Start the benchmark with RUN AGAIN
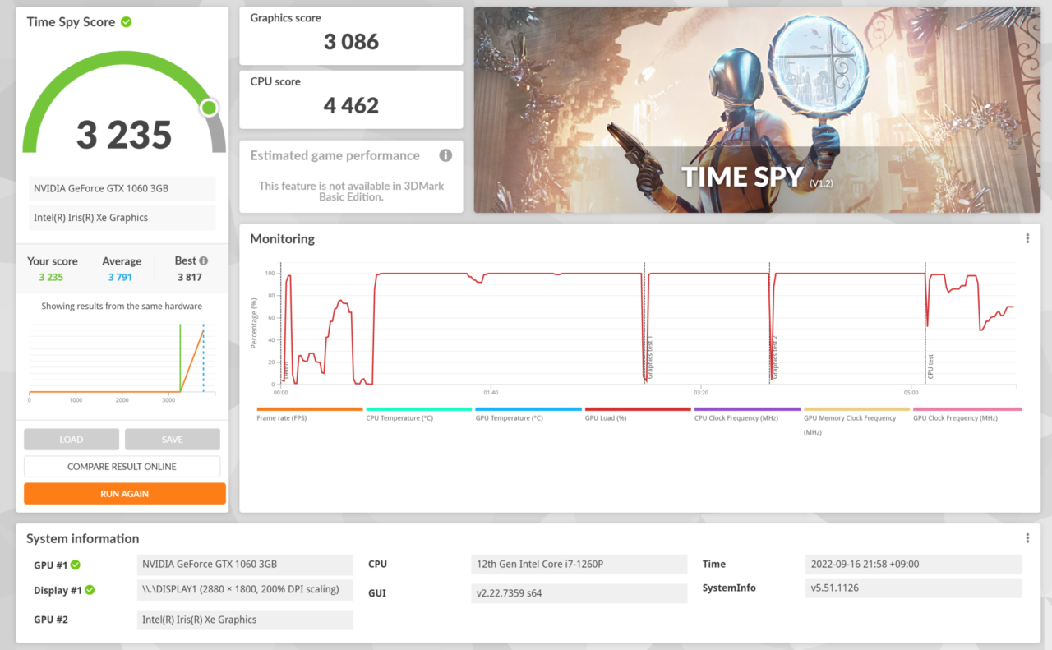Screen dimensions: 1052x650 125,494
